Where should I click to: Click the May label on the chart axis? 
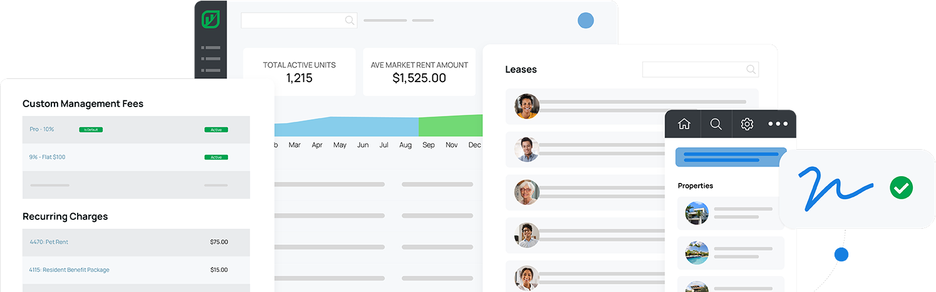point(340,145)
